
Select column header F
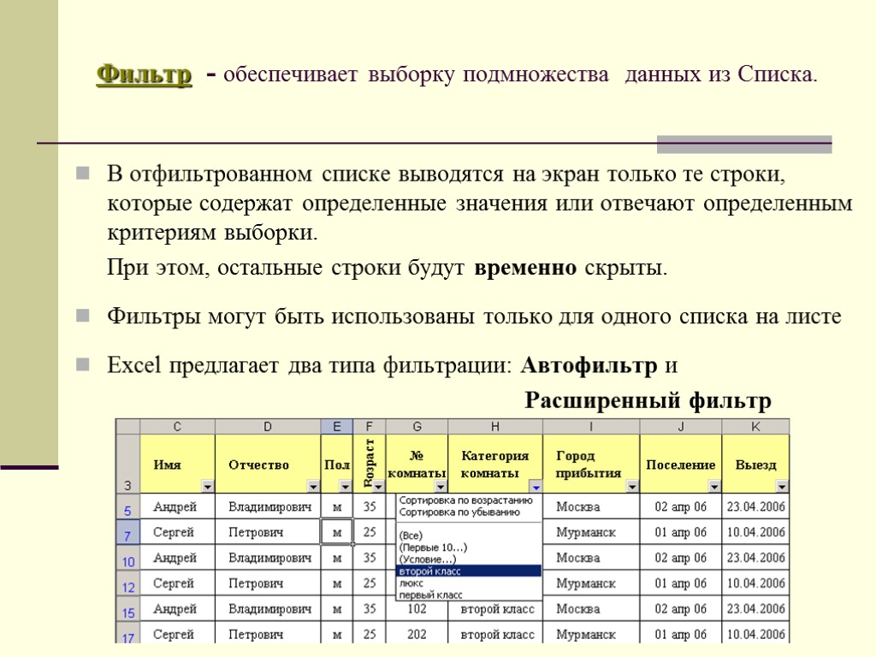coord(370,427)
